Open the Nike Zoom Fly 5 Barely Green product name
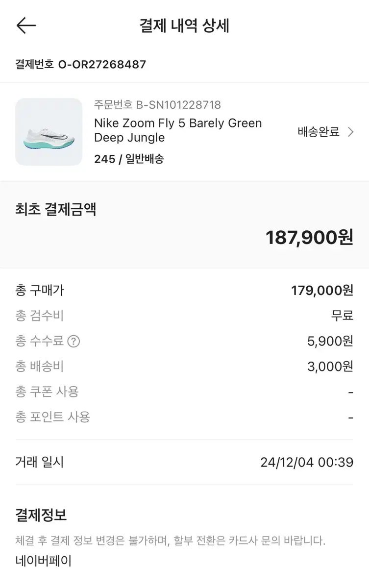The width and height of the screenshot is (369, 588). click(x=178, y=130)
